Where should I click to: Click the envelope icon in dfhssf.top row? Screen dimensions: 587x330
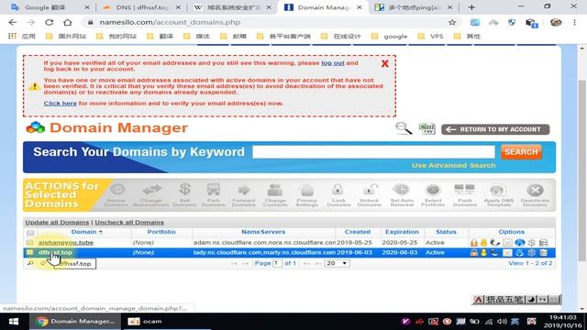(507, 253)
